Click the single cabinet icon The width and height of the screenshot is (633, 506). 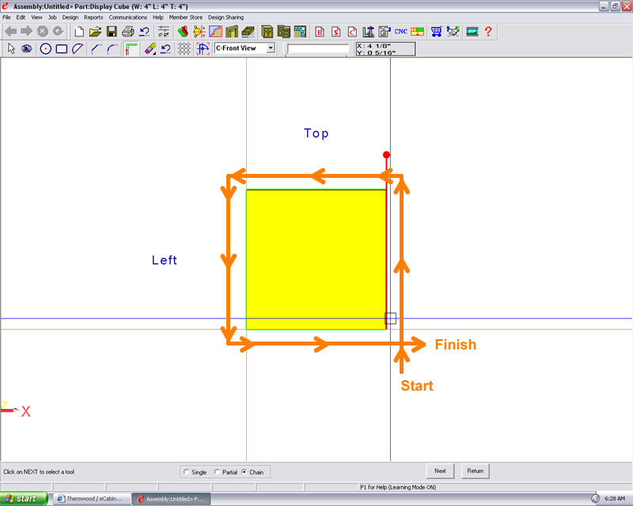267,32
